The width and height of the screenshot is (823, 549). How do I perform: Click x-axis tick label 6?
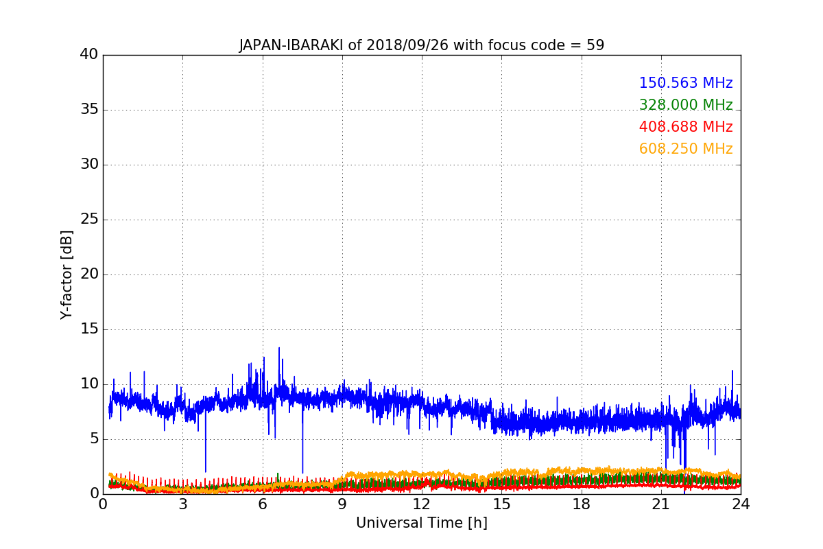(x=263, y=504)
